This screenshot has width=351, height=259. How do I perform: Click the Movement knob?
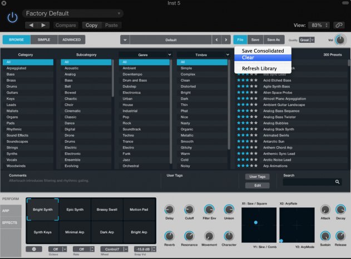[x=209, y=236]
